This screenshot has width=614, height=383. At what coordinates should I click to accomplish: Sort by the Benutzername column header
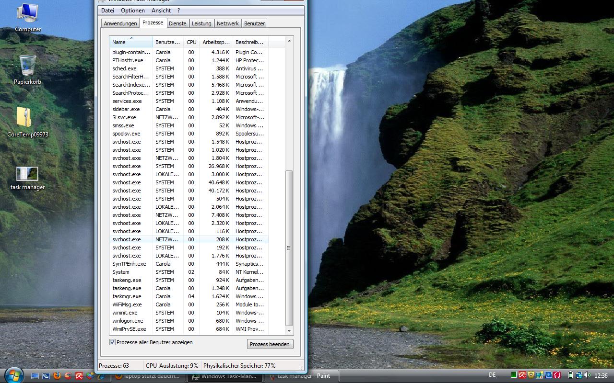tap(168, 42)
